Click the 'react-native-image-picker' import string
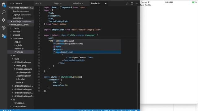 point(86,30)
